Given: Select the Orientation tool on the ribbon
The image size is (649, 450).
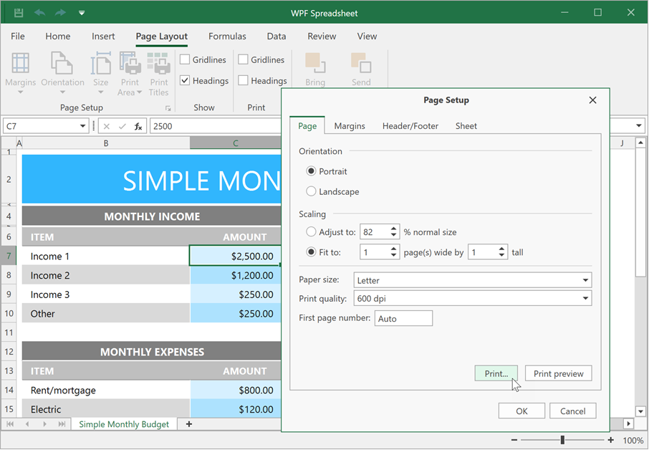Looking at the screenshot, I should tap(62, 72).
